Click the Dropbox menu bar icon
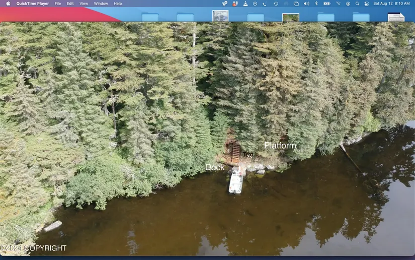Viewport: 415px width, 260px height. coord(235,4)
